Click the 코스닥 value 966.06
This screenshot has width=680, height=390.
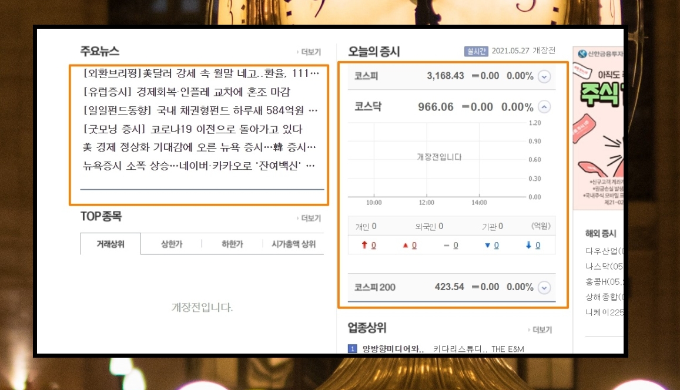pos(436,107)
